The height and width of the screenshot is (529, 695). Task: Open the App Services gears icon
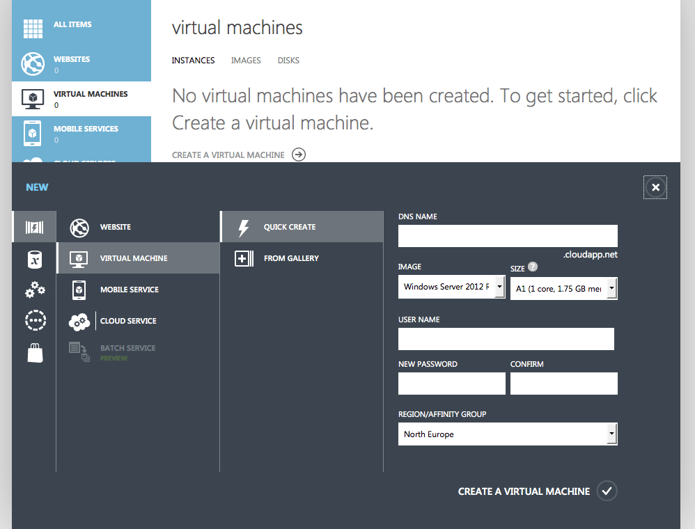pos(34,290)
